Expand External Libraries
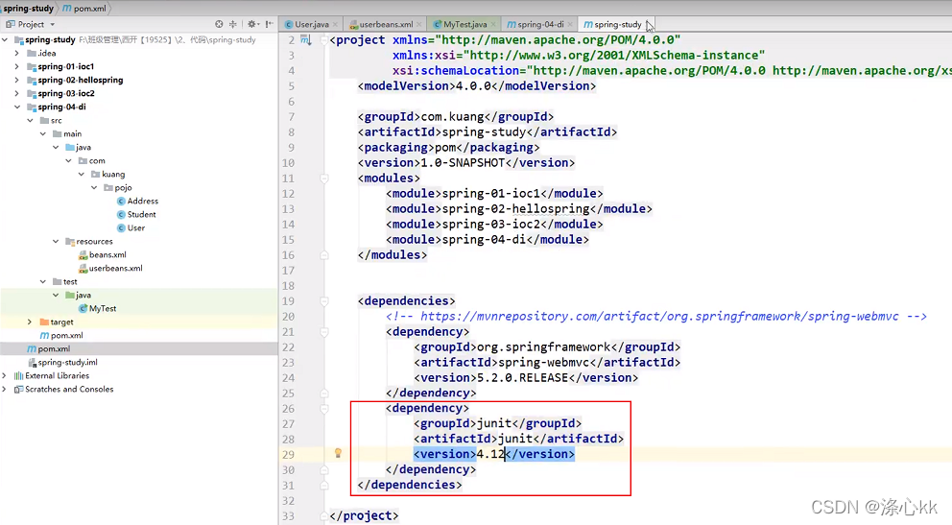Viewport: 952px width, 525px height. pos(5,375)
